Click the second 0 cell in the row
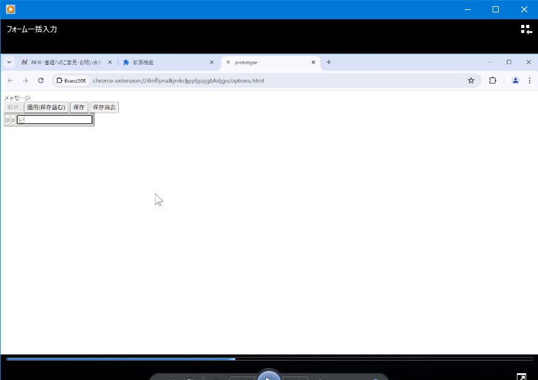538x380 pixels. click(x=12, y=120)
